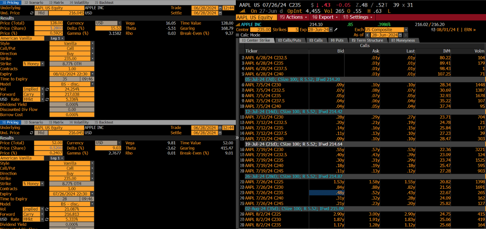Open Call/Put dropdown in 08/02/2024 expiry panel
This screenshot has width=486, height=229.
click(92, 49)
